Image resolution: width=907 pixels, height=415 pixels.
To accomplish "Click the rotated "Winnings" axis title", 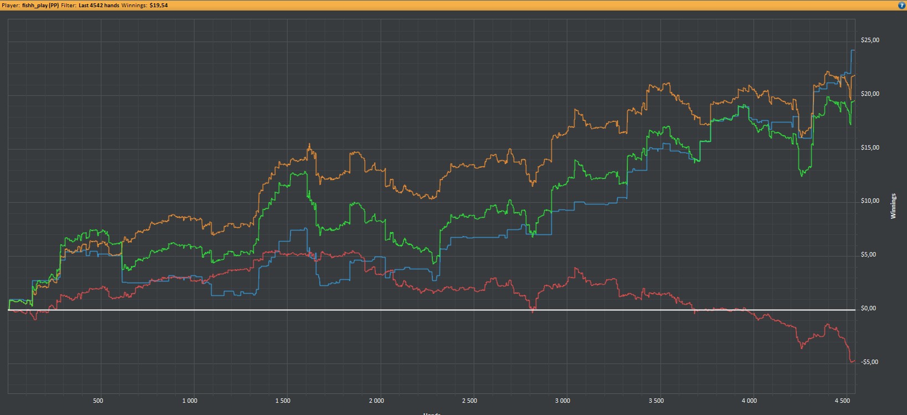I will (893, 206).
